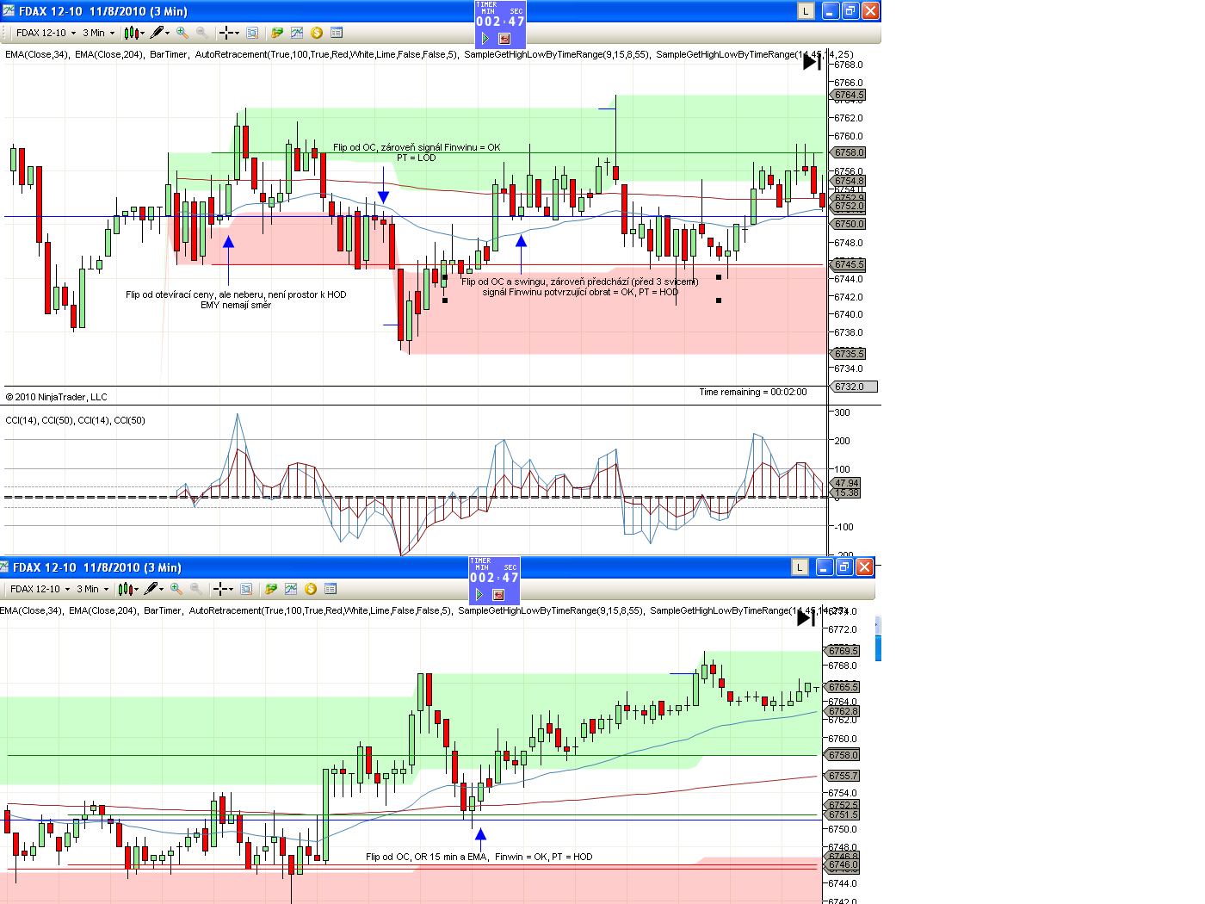Jump to latest bar in lower chart

pyautogui.click(x=806, y=617)
